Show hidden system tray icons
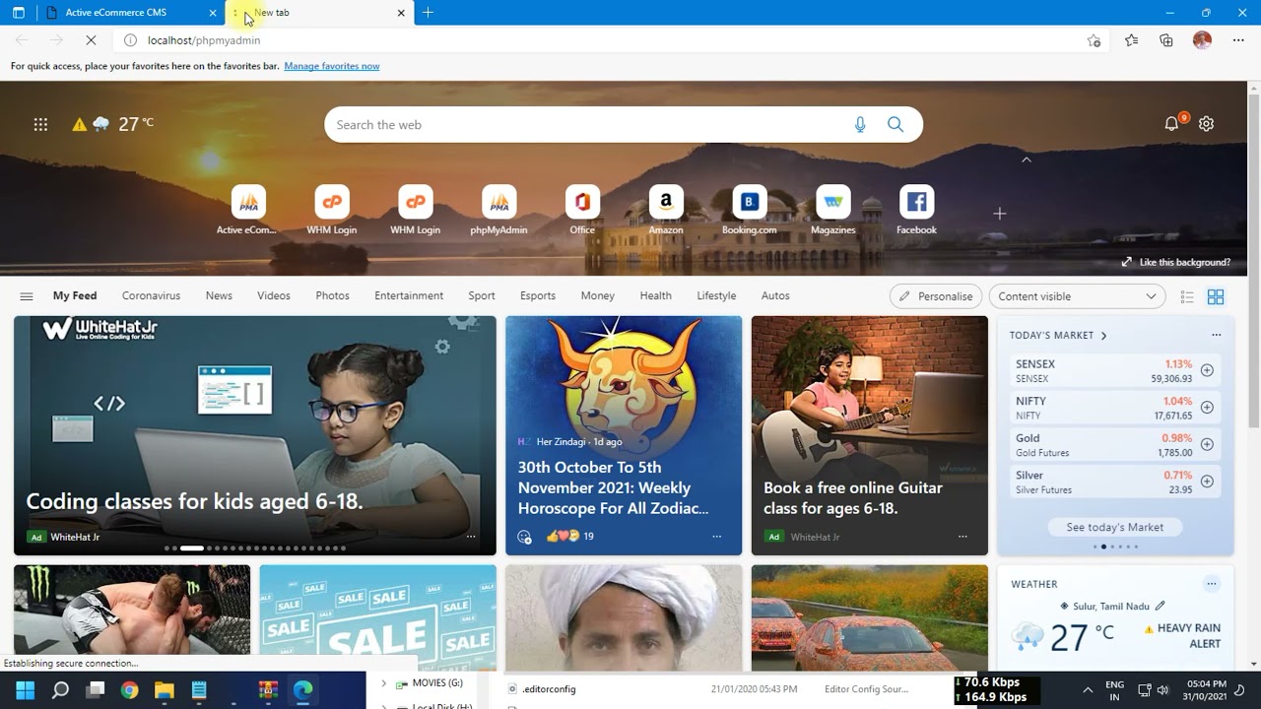The height and width of the screenshot is (709, 1261). click(1088, 689)
